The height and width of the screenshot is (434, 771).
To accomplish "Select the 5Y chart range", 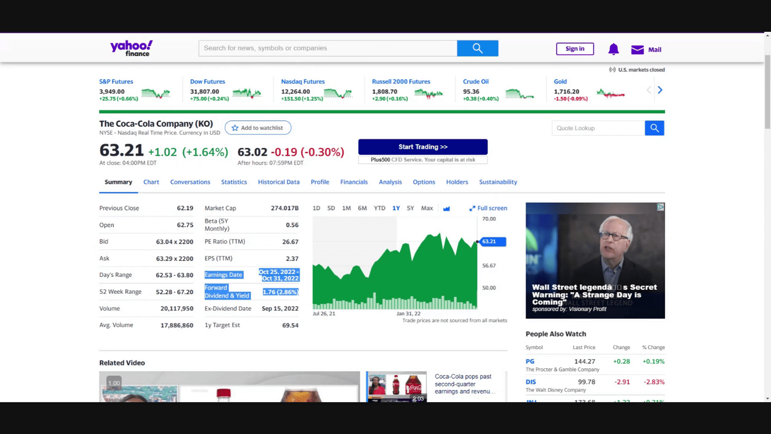I will [410, 208].
